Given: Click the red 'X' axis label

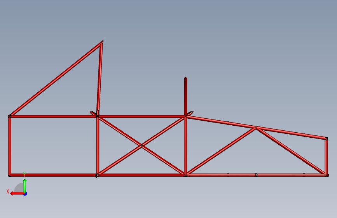Looking at the screenshot, I should (8, 191).
